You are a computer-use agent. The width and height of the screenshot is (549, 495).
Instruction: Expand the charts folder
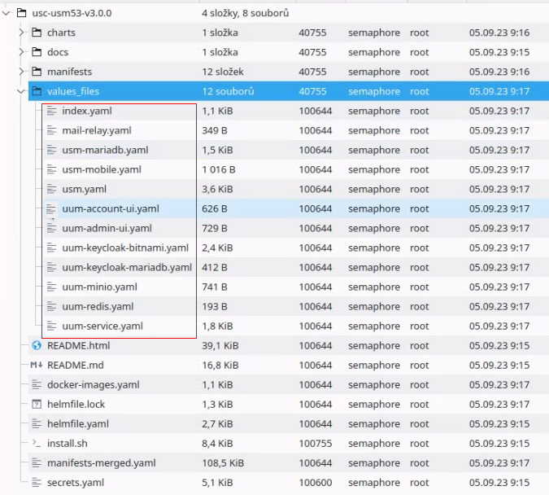coord(21,33)
